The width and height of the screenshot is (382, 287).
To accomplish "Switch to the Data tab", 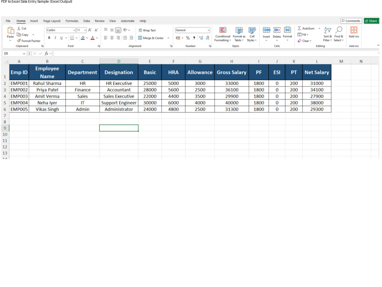I will (x=86, y=21).
